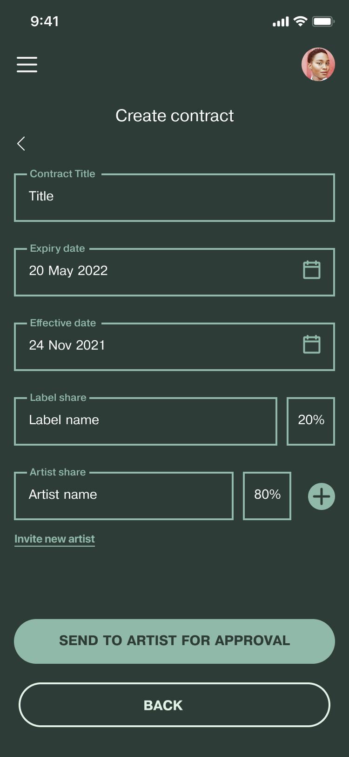Open the Expiry date calendar picker
This screenshot has height=757, width=349.
click(x=311, y=270)
